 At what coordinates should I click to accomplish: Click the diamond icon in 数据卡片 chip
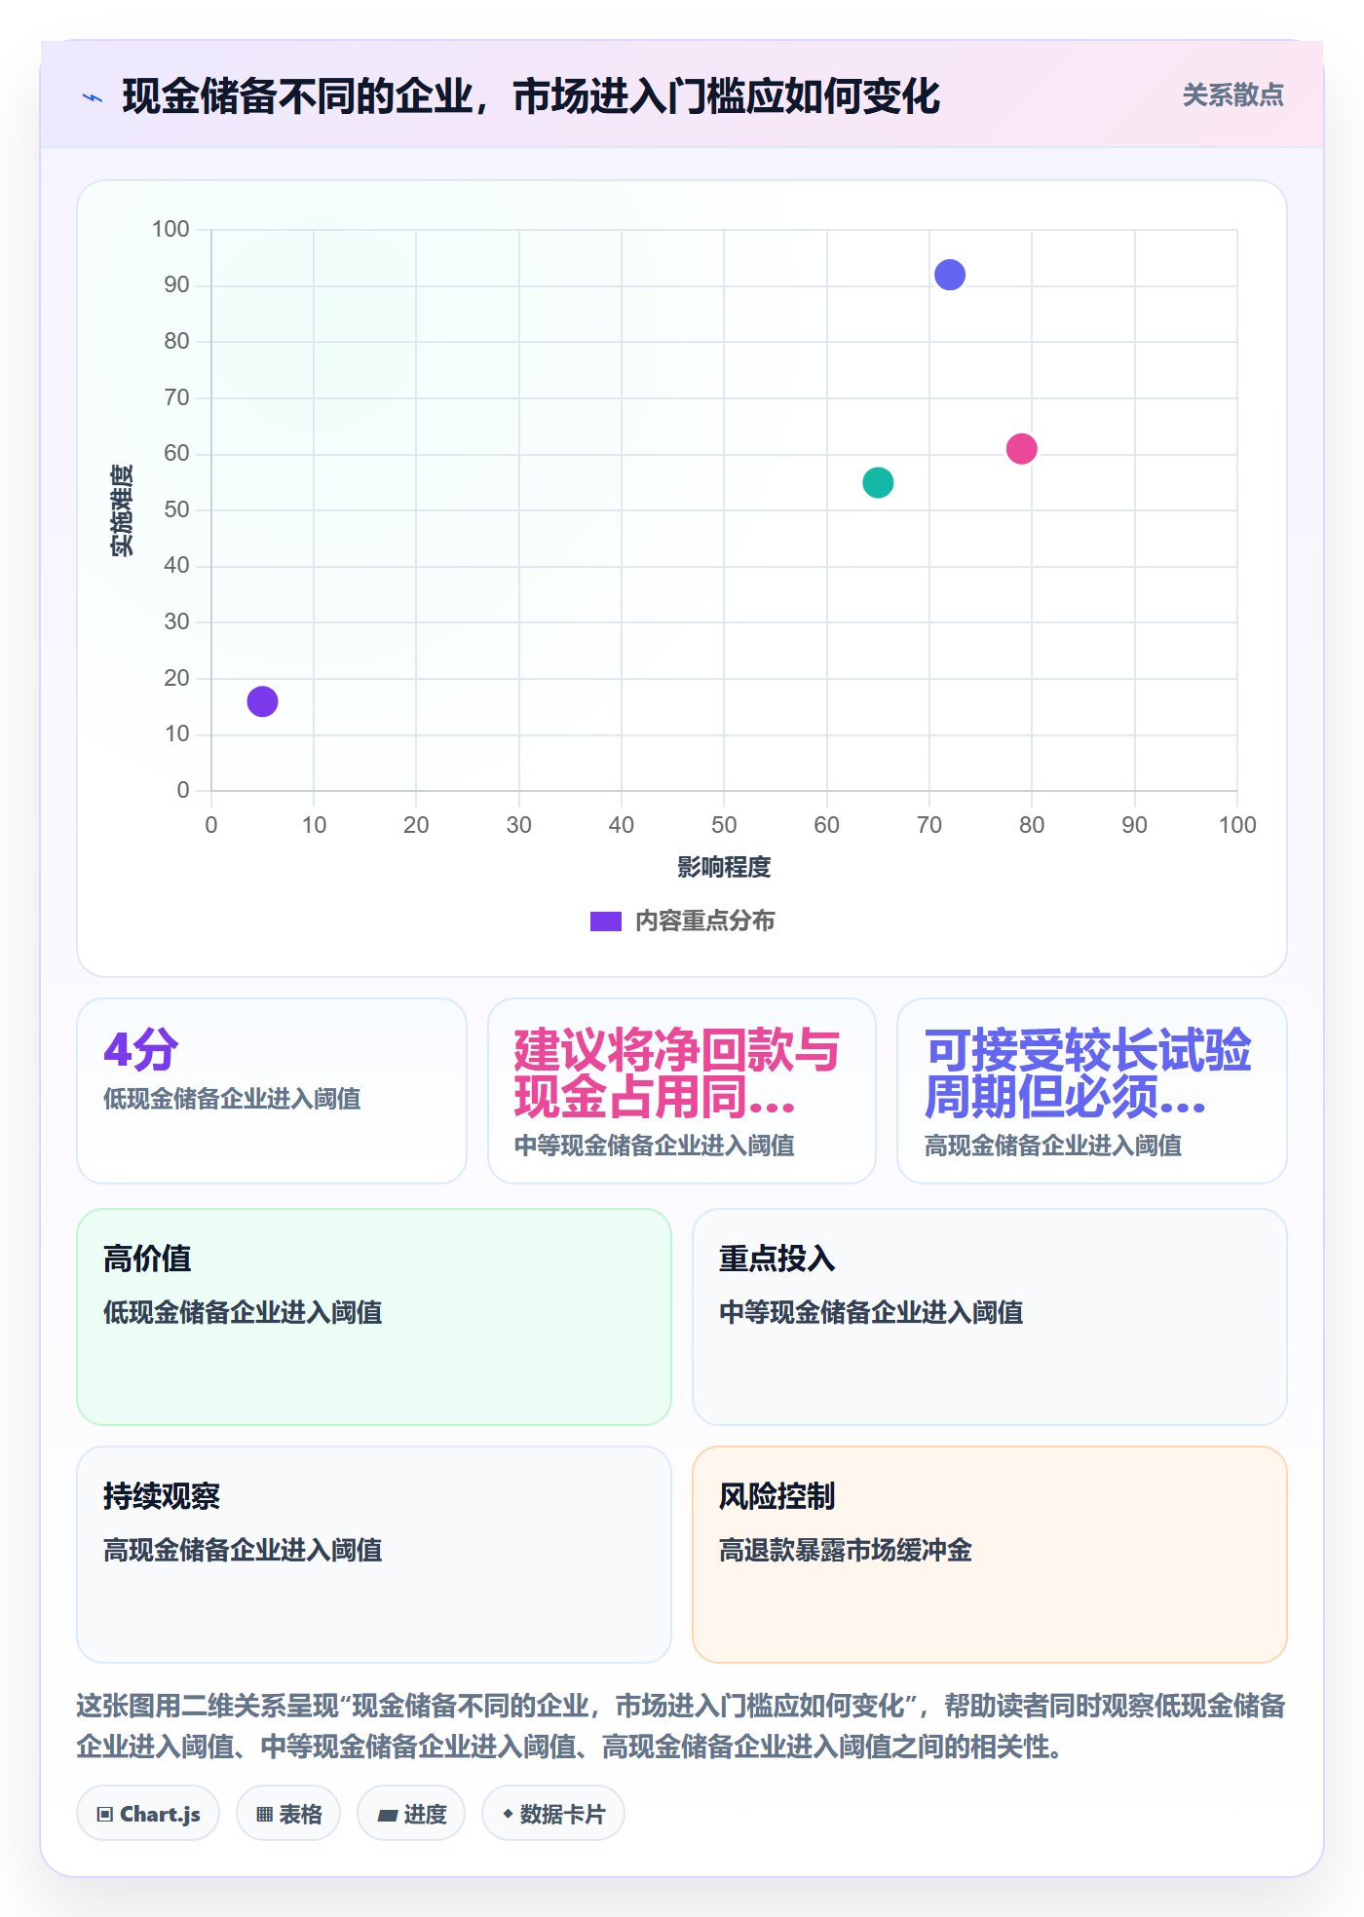(x=508, y=1814)
